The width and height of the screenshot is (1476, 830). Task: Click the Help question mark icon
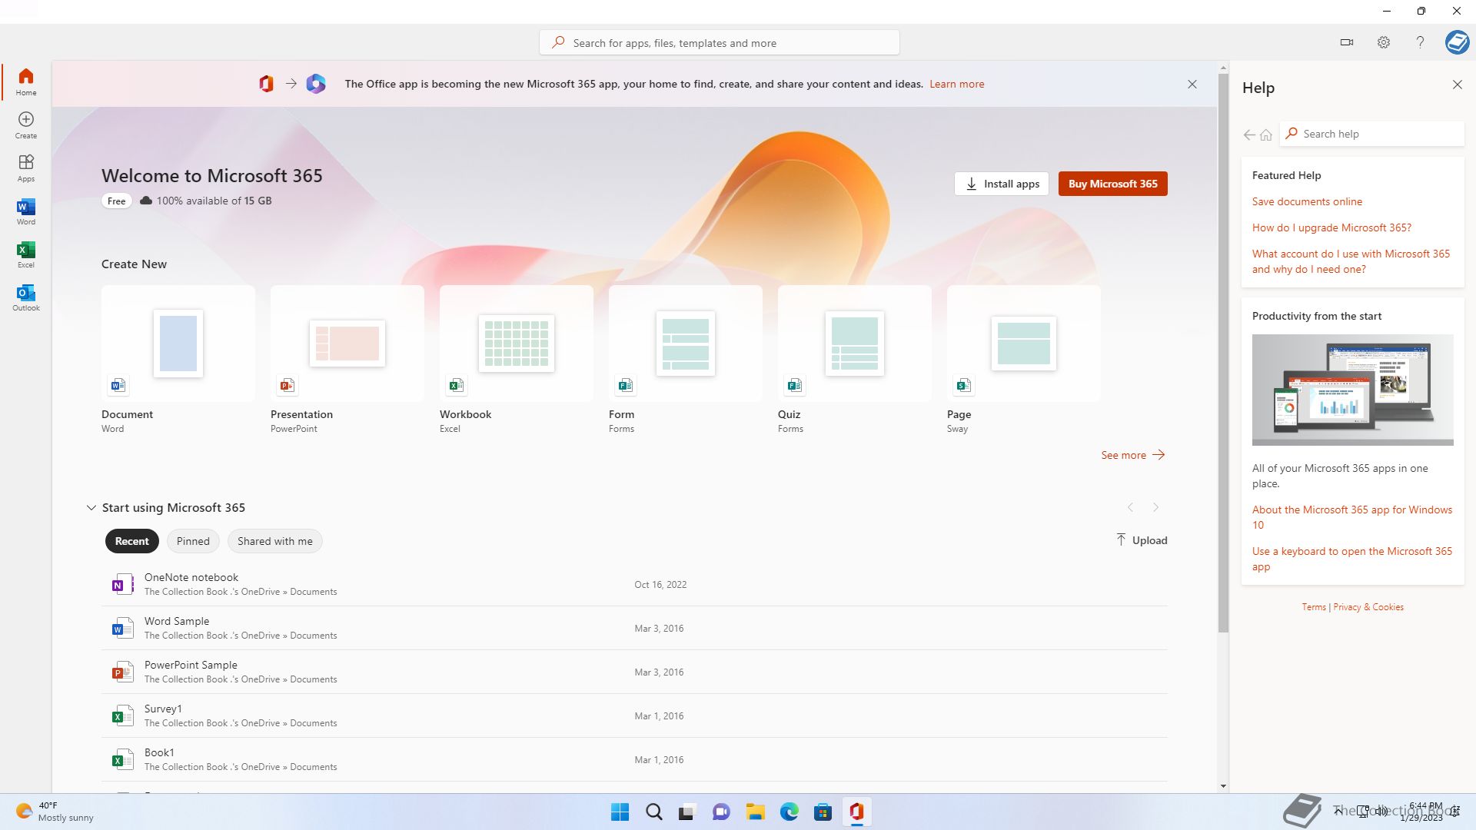(1420, 42)
